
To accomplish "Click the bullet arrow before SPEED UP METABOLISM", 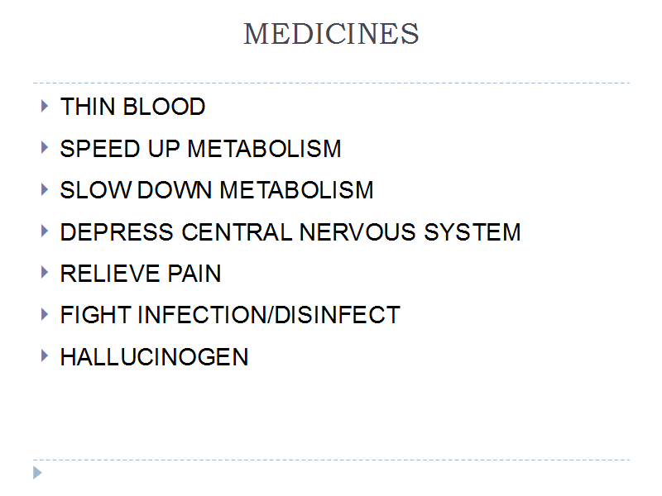I will [45, 148].
